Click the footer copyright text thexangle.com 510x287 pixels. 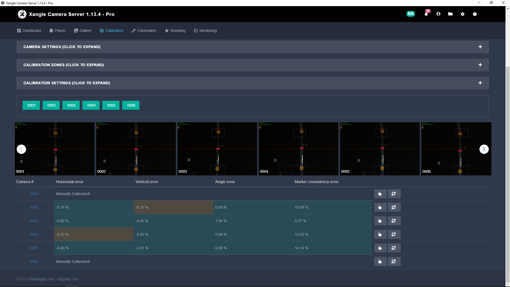[x=42, y=279]
